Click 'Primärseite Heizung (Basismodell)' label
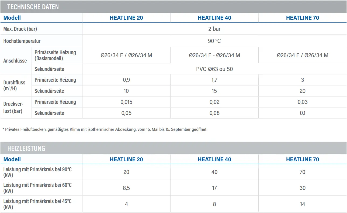 (x=55, y=55)
